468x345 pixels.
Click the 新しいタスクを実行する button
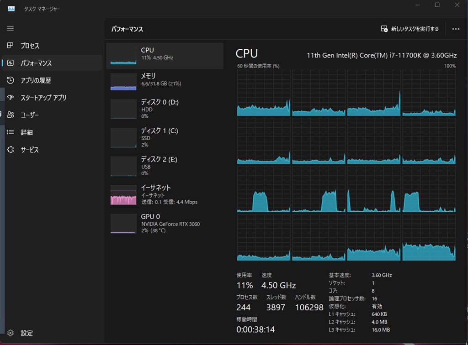tap(410, 29)
